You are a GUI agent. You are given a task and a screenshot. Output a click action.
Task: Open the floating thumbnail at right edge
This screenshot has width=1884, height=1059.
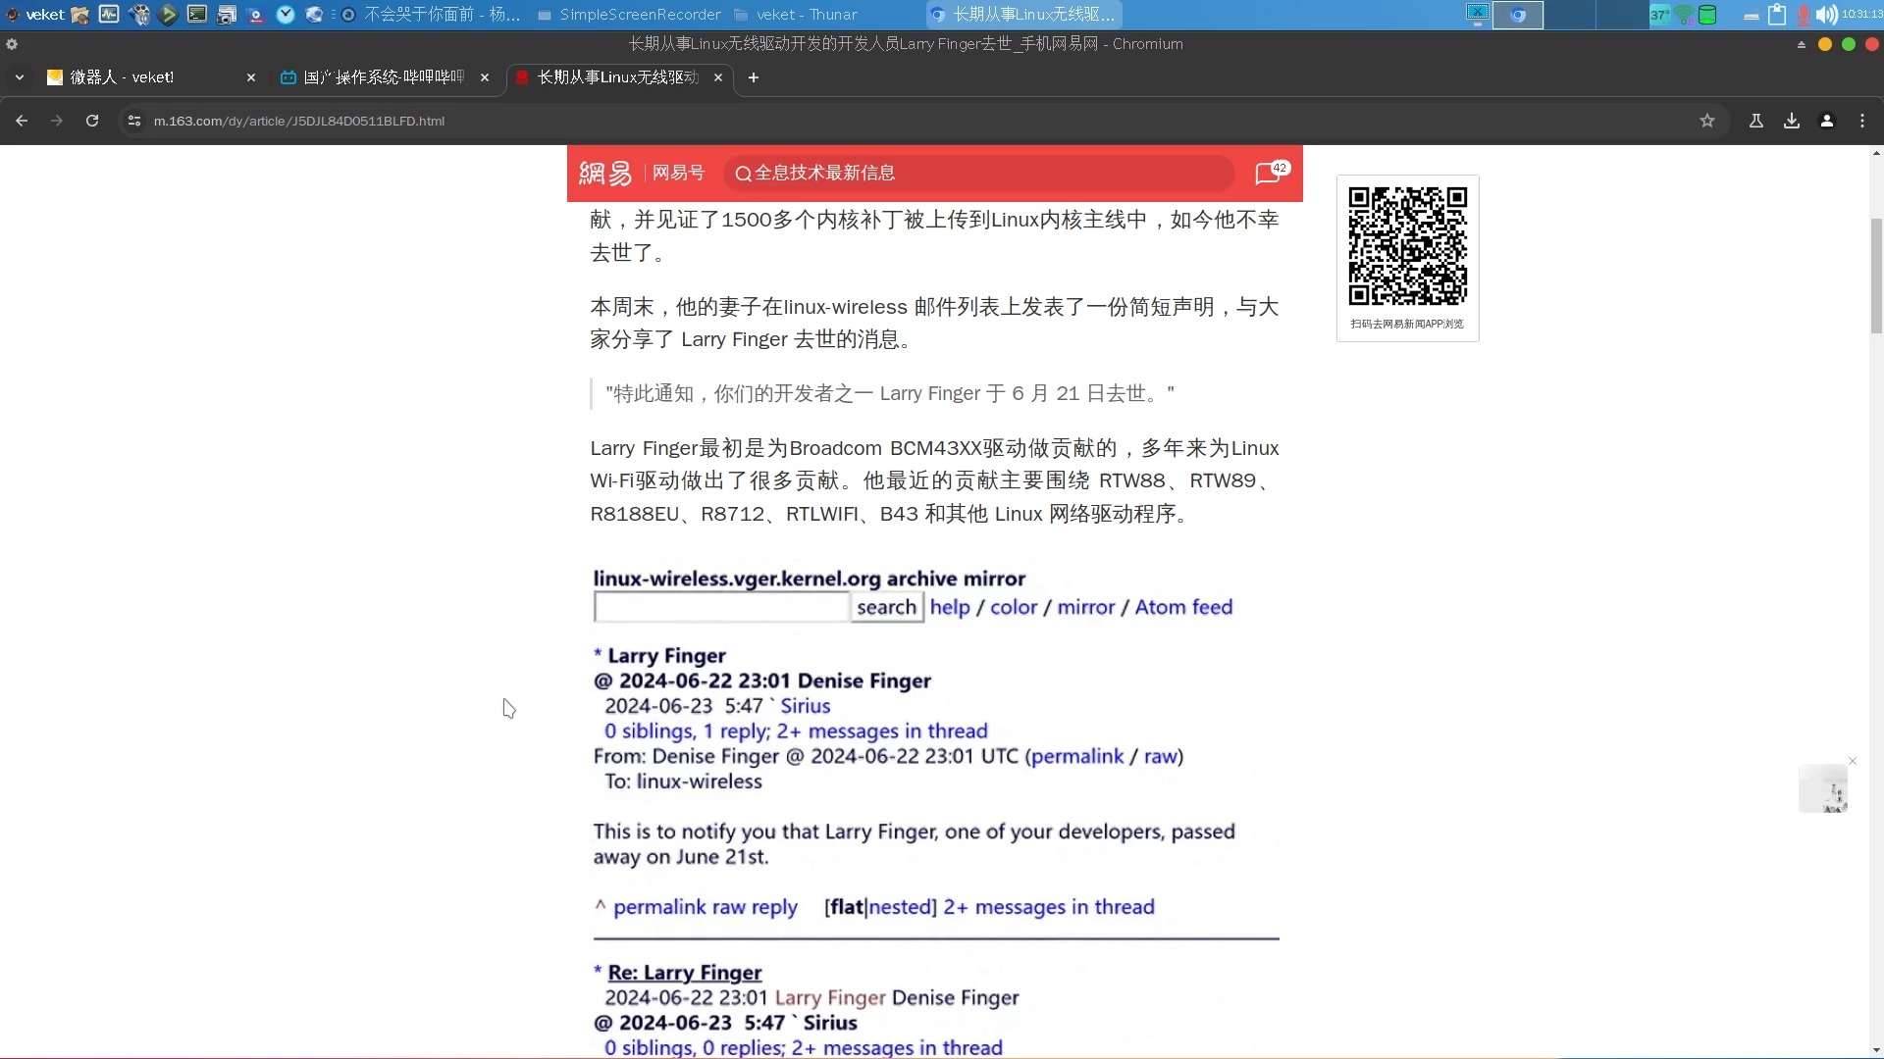click(x=1823, y=788)
